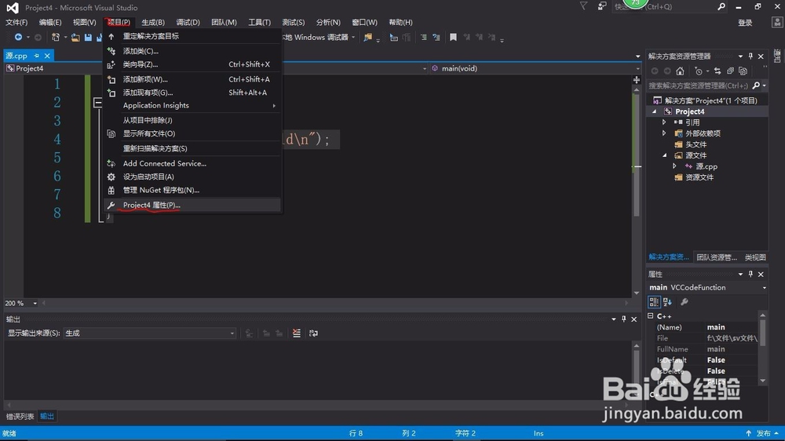Open the 生成(B) menu
This screenshot has height=441, width=785.
[x=153, y=23]
